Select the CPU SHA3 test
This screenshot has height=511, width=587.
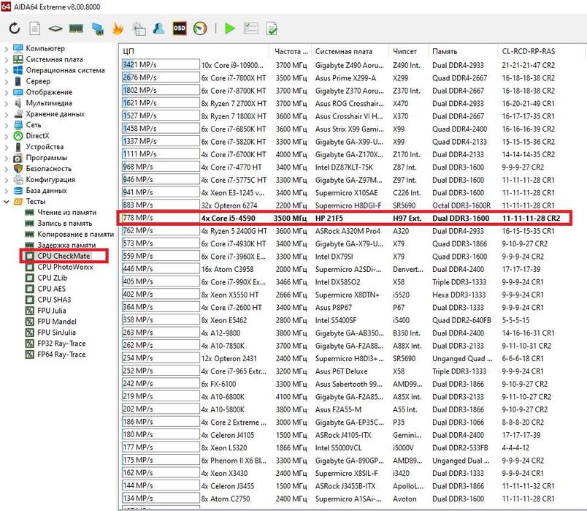(x=54, y=300)
